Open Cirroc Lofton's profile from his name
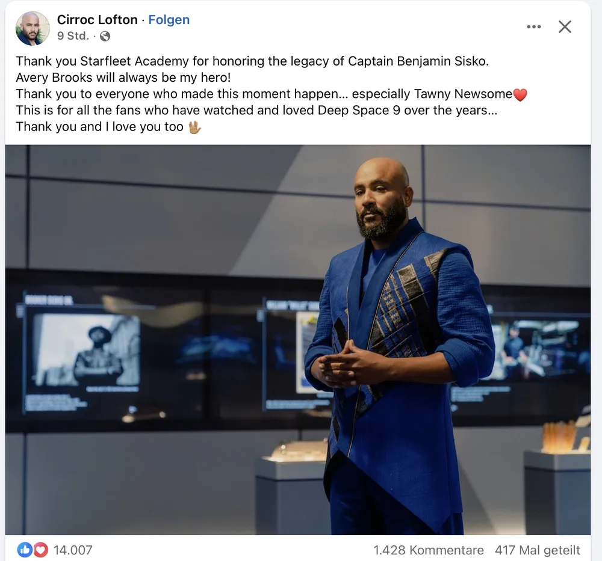The width and height of the screenshot is (602, 561). pos(97,20)
